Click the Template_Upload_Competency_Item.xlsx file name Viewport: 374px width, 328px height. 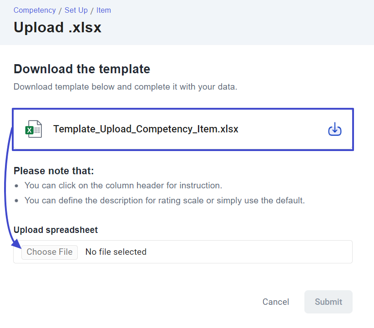pyautogui.click(x=146, y=129)
